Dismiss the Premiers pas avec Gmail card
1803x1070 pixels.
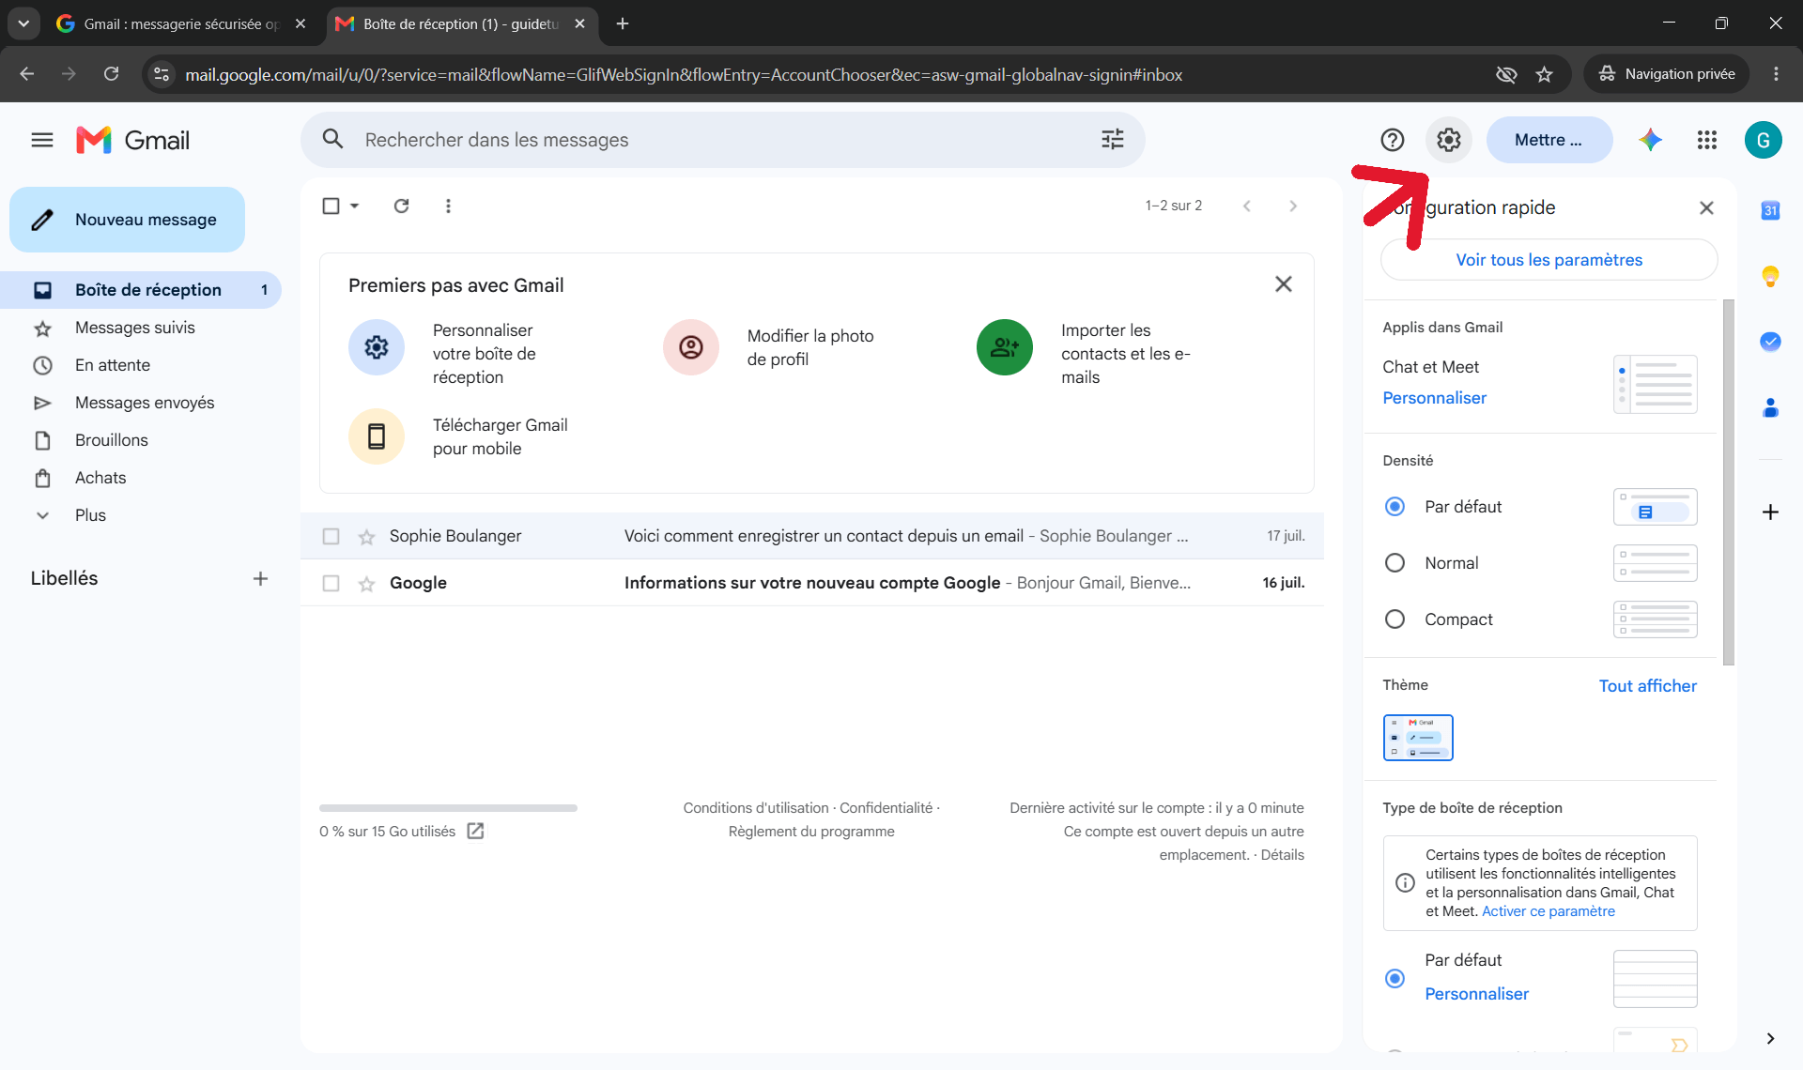coord(1283,283)
